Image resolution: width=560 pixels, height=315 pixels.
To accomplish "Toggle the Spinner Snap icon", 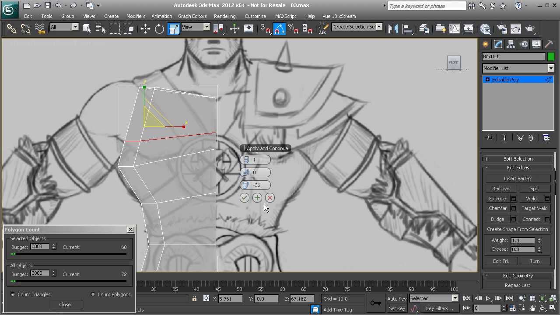I will click(307, 29).
